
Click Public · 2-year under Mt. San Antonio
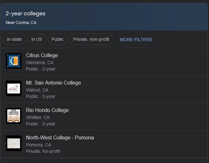pyautogui.click(x=41, y=96)
